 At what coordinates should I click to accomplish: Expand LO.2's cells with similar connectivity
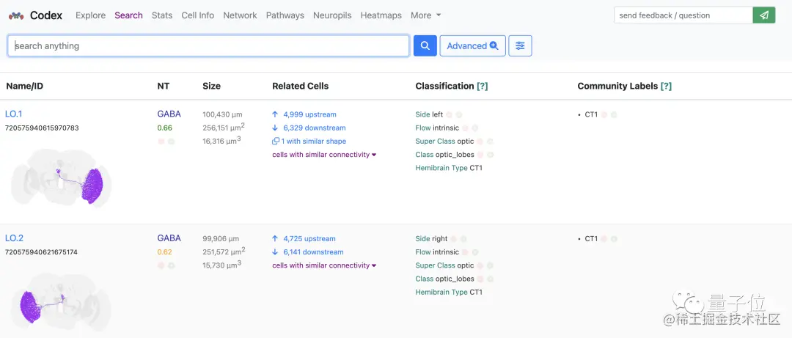324,265
